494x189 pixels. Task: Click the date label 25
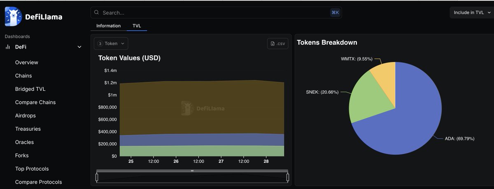click(x=131, y=161)
